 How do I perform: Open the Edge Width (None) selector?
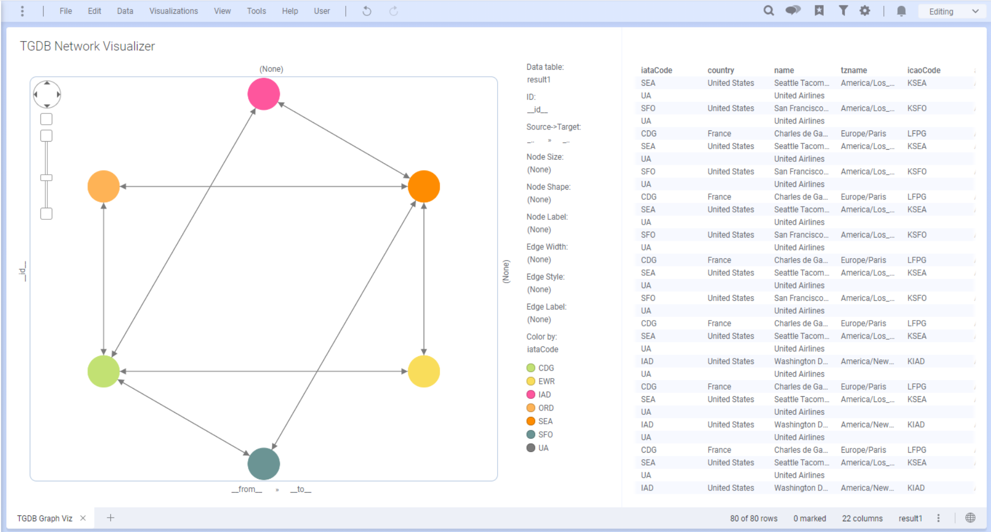[539, 260]
